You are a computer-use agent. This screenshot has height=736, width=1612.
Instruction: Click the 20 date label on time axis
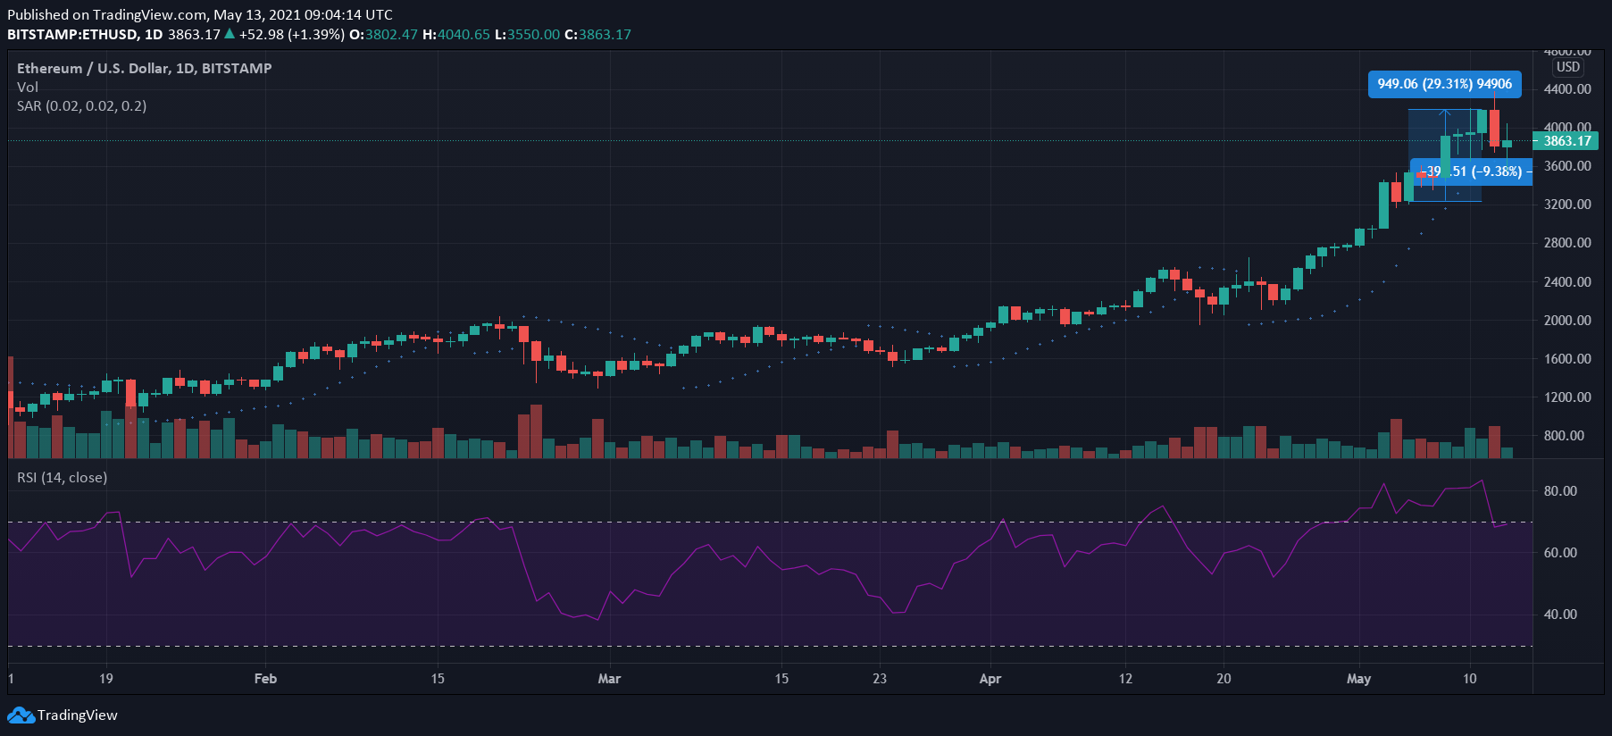[1224, 679]
